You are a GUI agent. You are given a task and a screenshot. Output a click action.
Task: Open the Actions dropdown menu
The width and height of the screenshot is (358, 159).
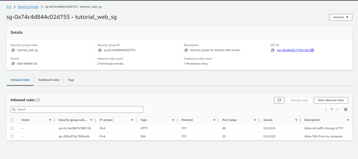tap(340, 17)
